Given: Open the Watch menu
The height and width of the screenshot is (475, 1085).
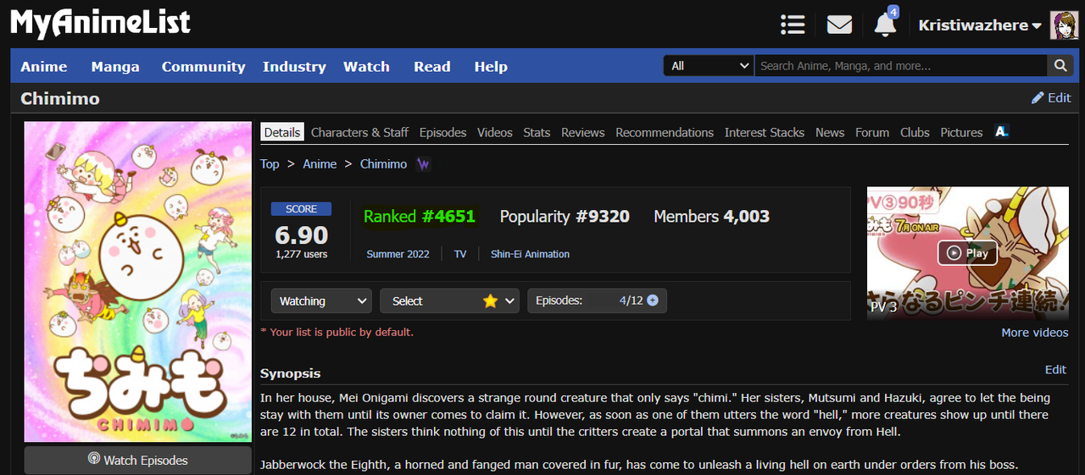Looking at the screenshot, I should tap(366, 66).
